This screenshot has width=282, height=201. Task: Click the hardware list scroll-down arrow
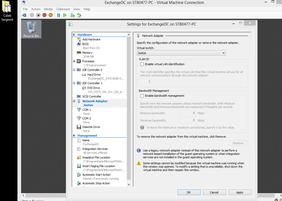[x=129, y=184]
